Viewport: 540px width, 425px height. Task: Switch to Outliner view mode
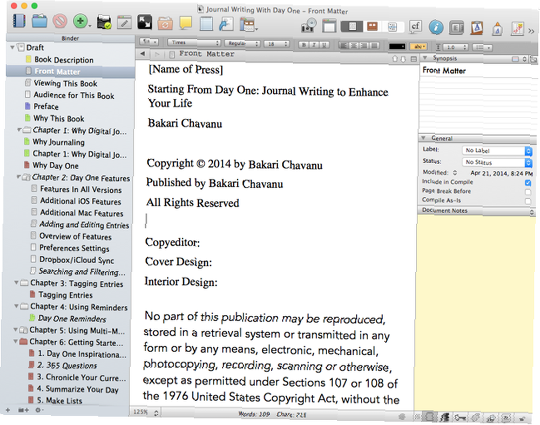coord(393,27)
